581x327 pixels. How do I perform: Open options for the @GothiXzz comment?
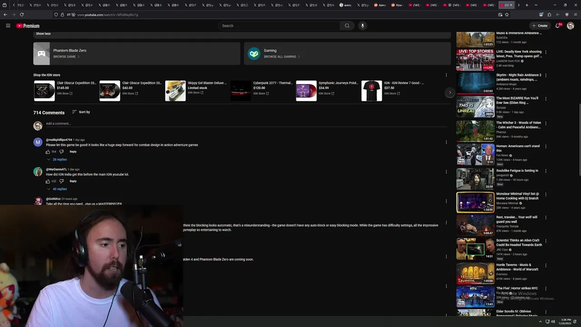[446, 201]
